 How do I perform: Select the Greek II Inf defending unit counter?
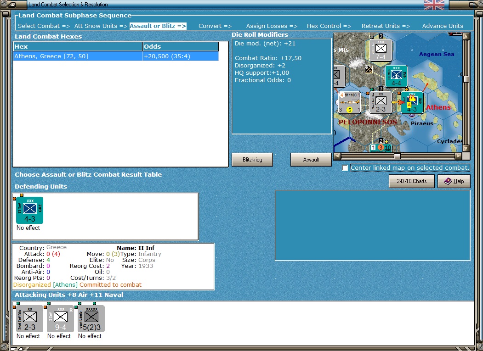coord(29,211)
